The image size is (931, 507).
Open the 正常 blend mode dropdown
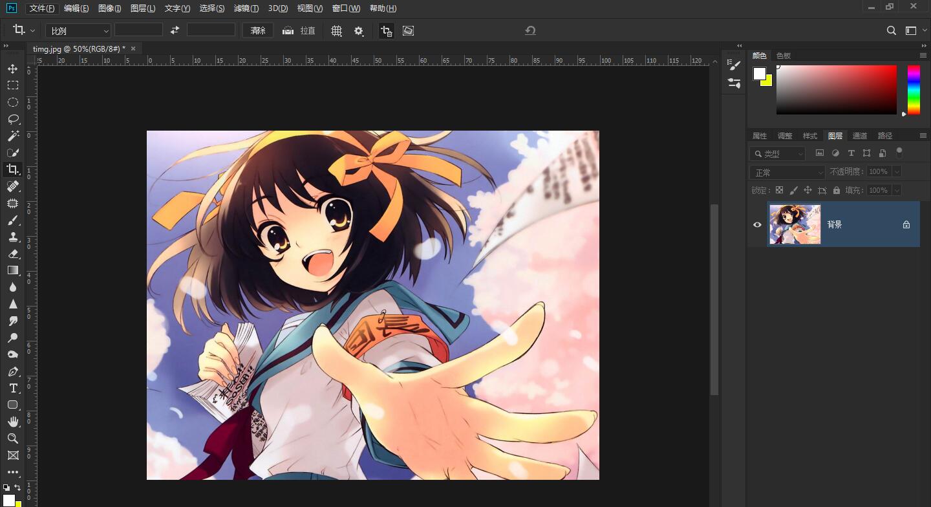[787, 172]
